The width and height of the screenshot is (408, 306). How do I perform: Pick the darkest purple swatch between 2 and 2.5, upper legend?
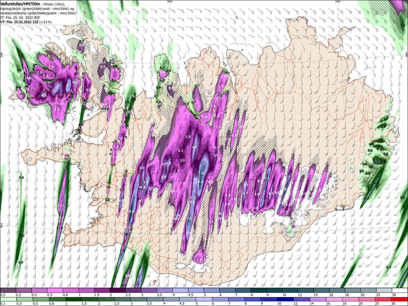click(x=118, y=290)
